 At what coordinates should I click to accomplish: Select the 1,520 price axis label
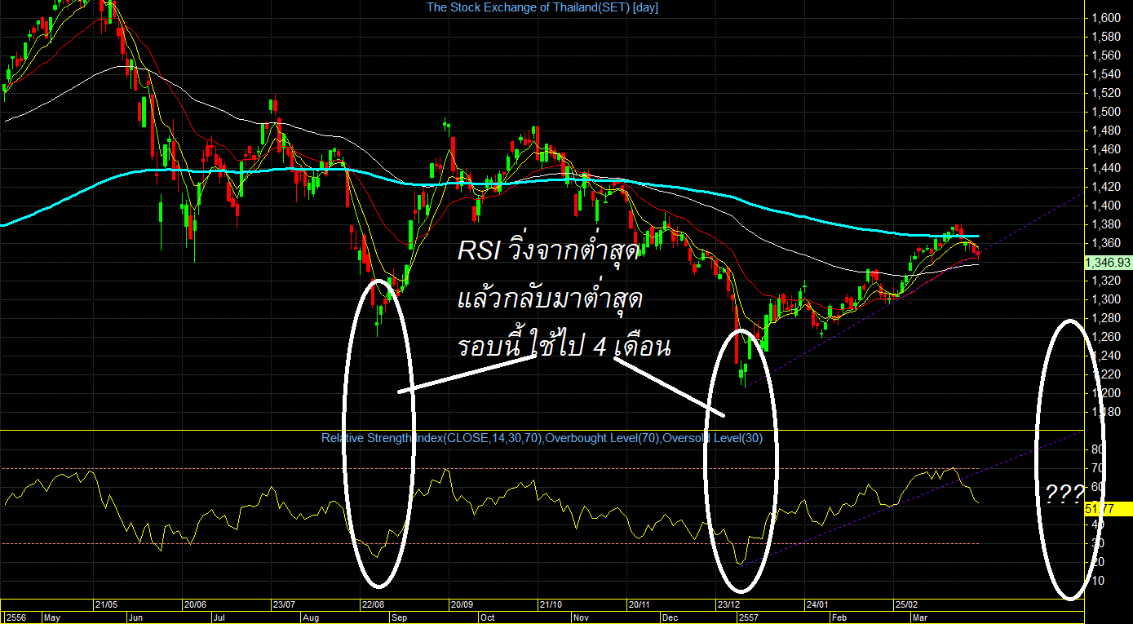point(1104,93)
